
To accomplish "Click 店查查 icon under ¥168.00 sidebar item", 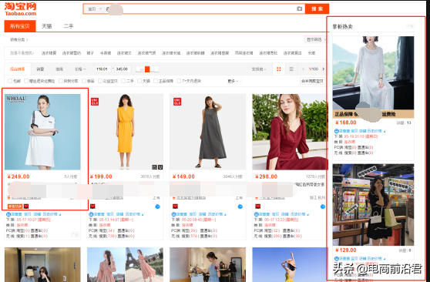I will tap(337, 131).
